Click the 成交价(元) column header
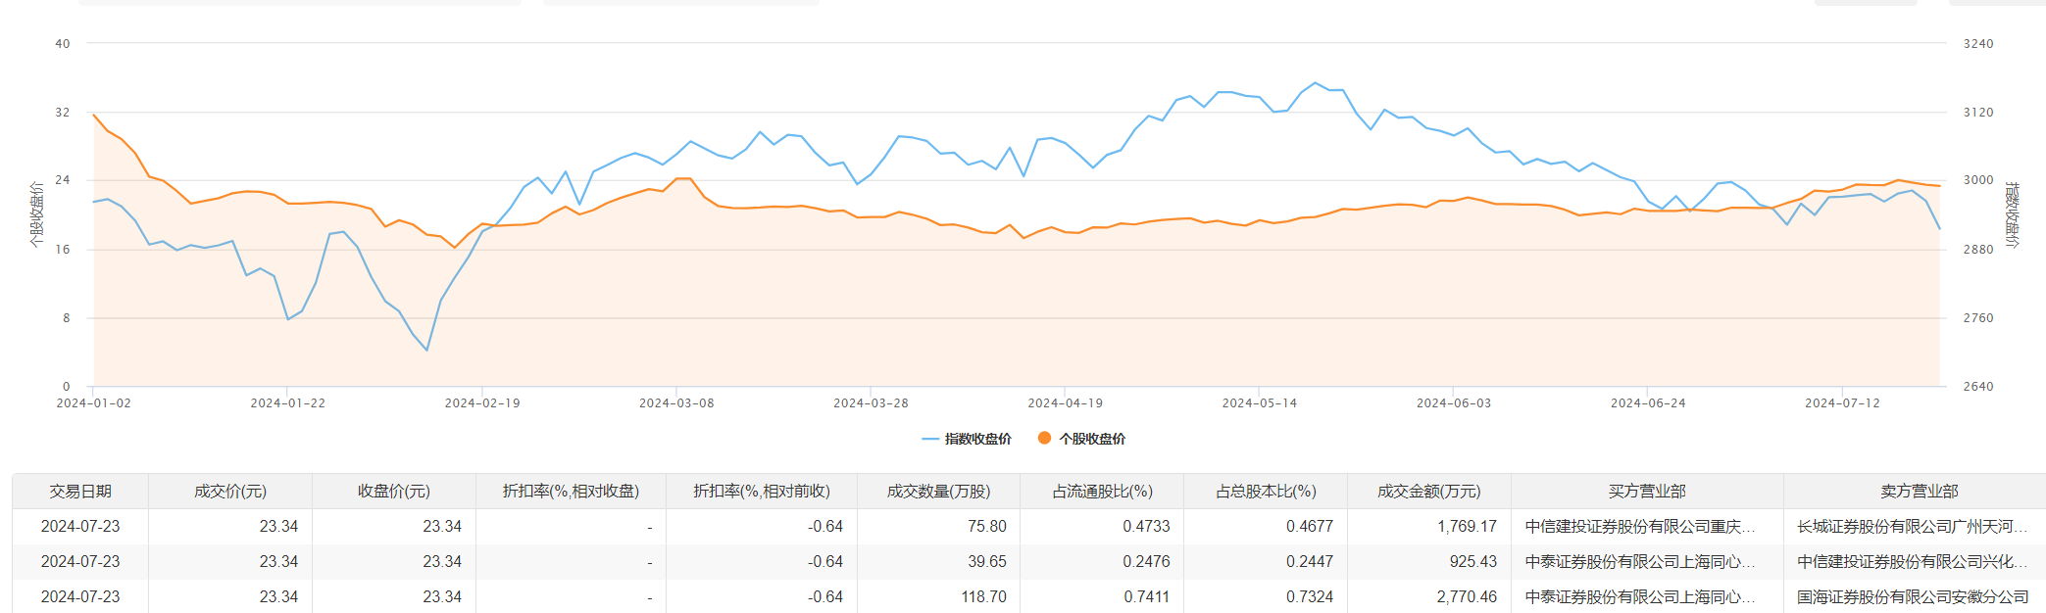Viewport: 2046px width, 613px height. [230, 491]
